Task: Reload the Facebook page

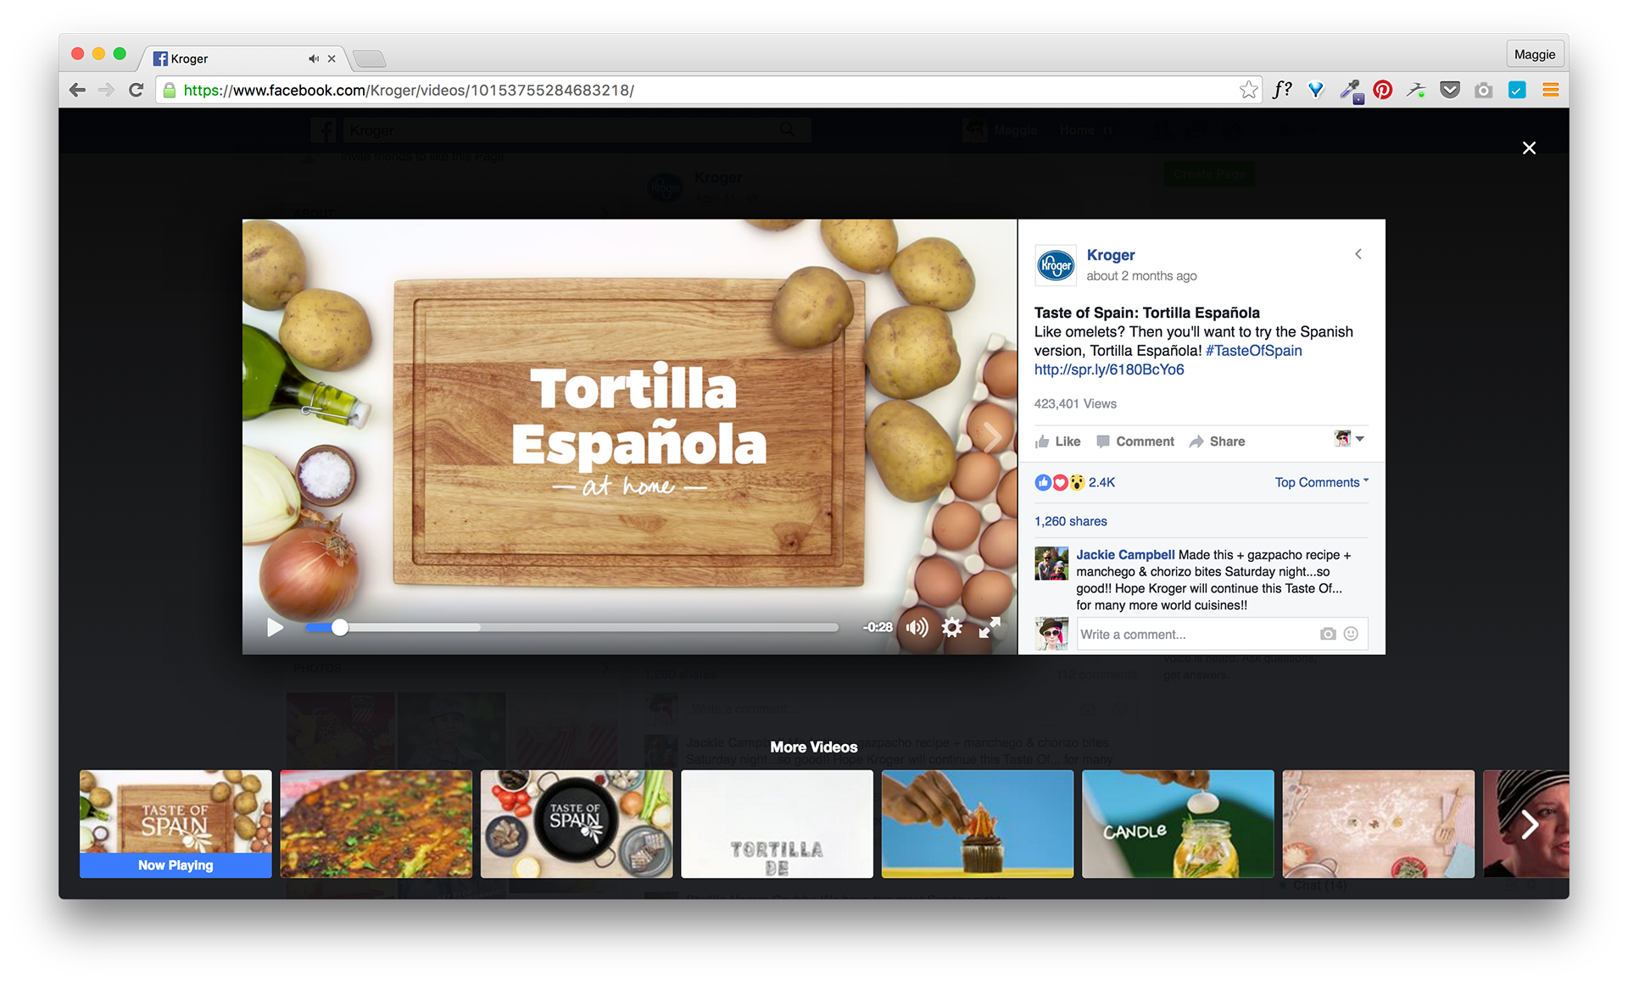Action: (x=136, y=90)
